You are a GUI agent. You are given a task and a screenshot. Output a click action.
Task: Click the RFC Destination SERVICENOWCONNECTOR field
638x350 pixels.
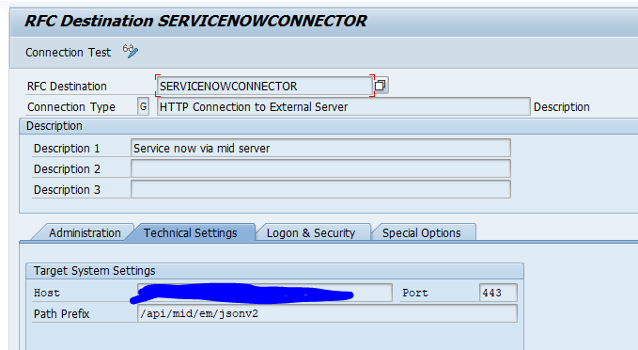(264, 86)
